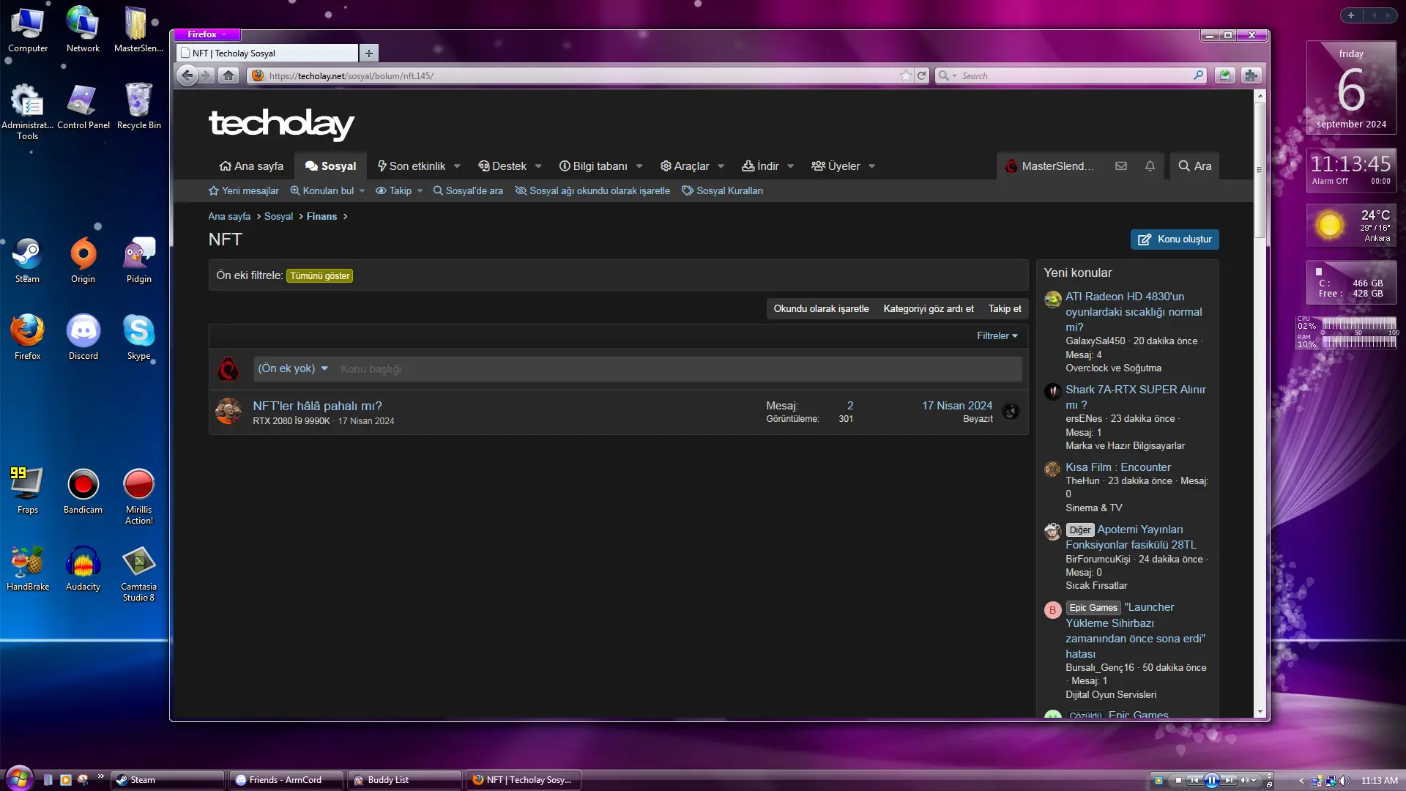The height and width of the screenshot is (791, 1406).
Task: Launch Origin from the desktop
Action: (83, 260)
